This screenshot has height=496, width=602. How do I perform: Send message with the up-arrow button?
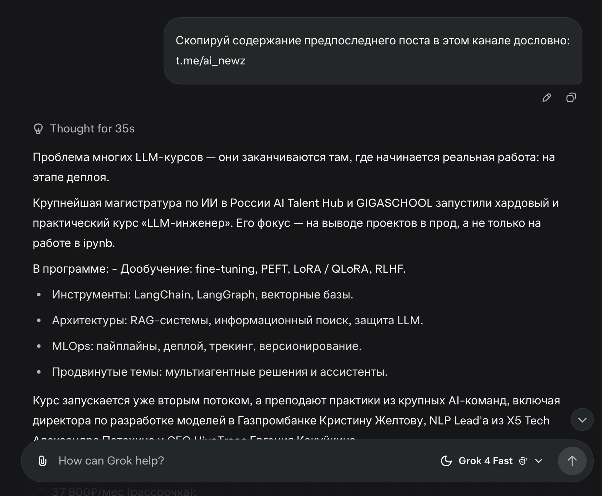coord(572,461)
